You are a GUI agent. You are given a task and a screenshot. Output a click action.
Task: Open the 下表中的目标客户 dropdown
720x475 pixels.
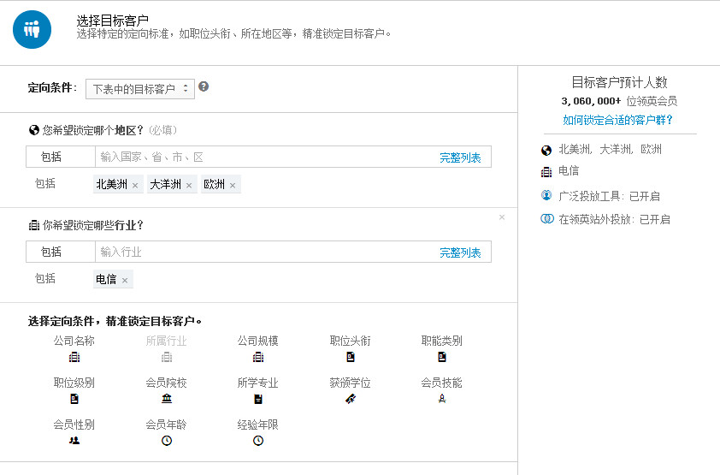pos(140,89)
